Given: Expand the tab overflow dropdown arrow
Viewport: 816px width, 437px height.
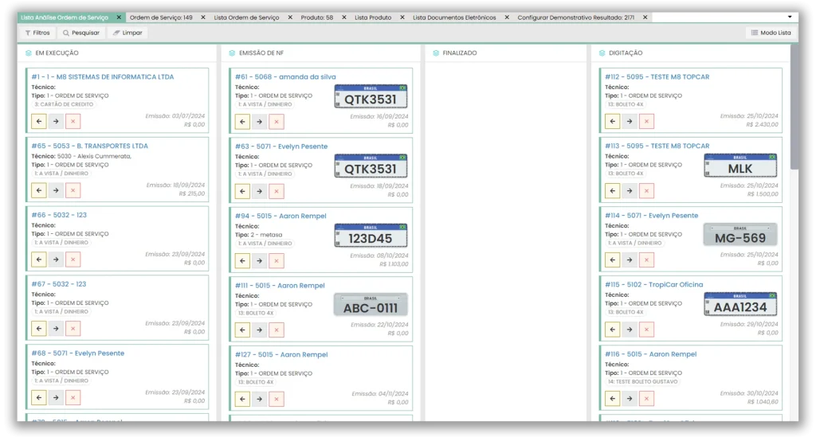Looking at the screenshot, I should 790,17.
